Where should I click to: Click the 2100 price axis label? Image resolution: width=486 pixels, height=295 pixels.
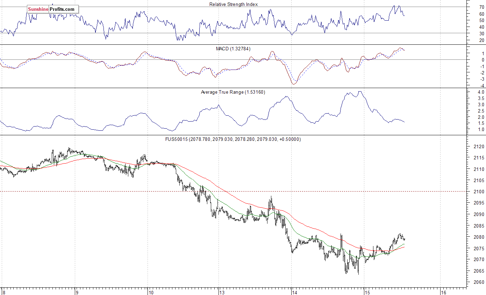(479, 192)
